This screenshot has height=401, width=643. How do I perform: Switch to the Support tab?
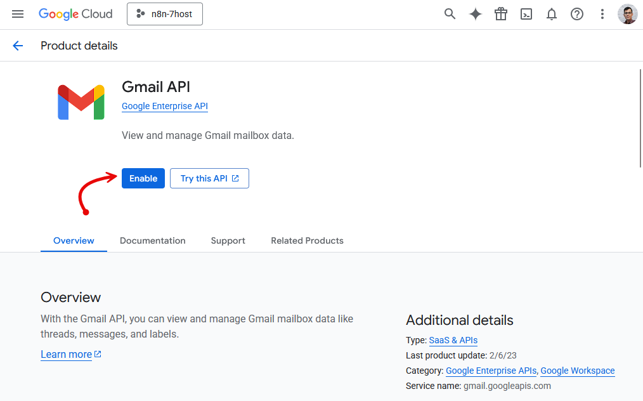(x=228, y=240)
